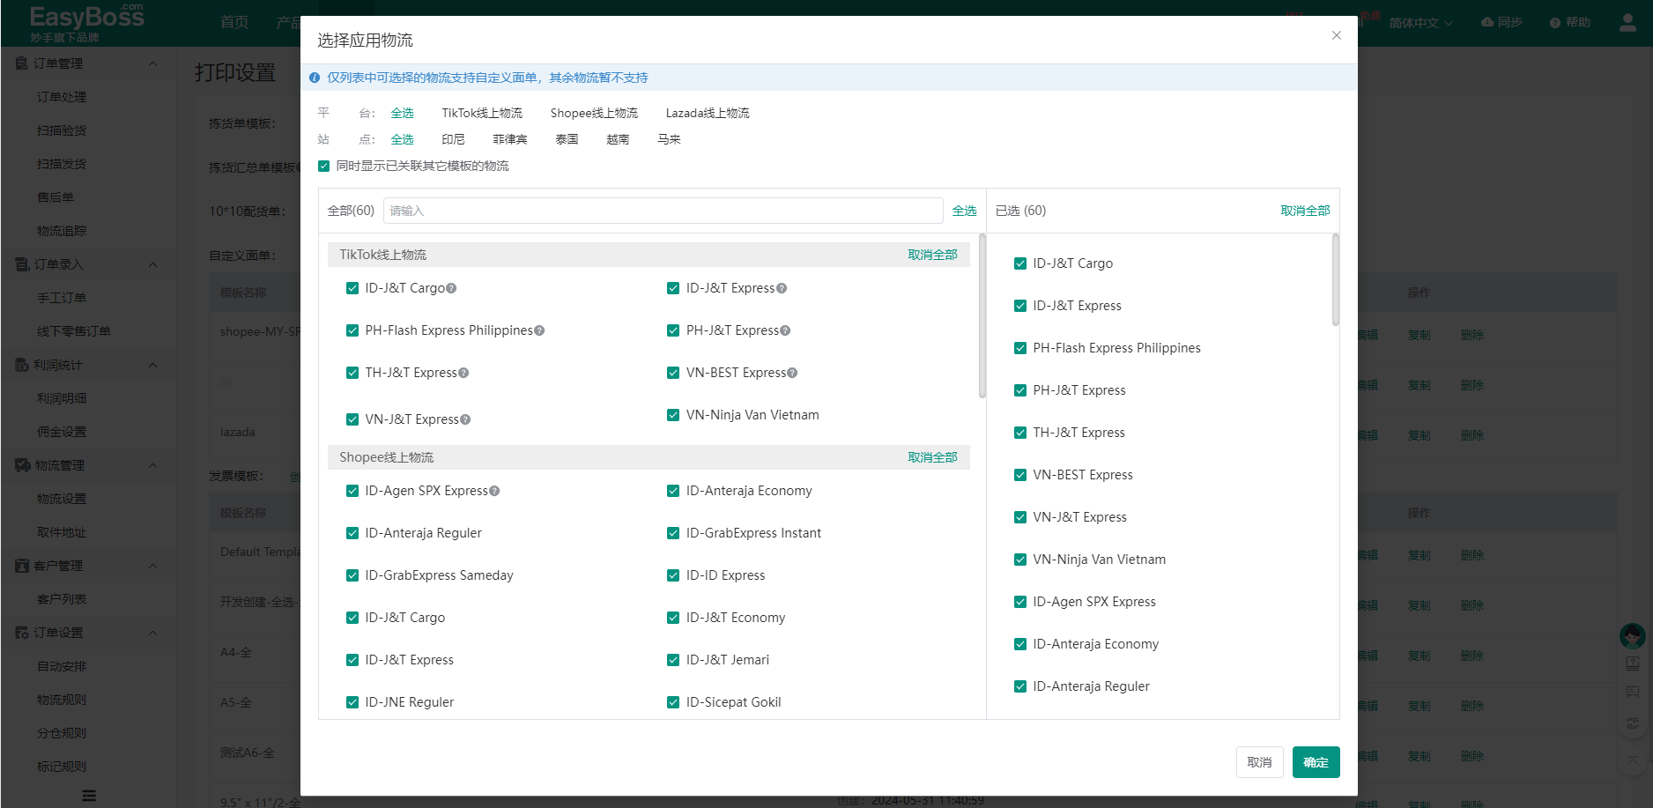The width and height of the screenshot is (1653, 808).
Task: Click the sync cloud icon in header
Action: 1487,22
